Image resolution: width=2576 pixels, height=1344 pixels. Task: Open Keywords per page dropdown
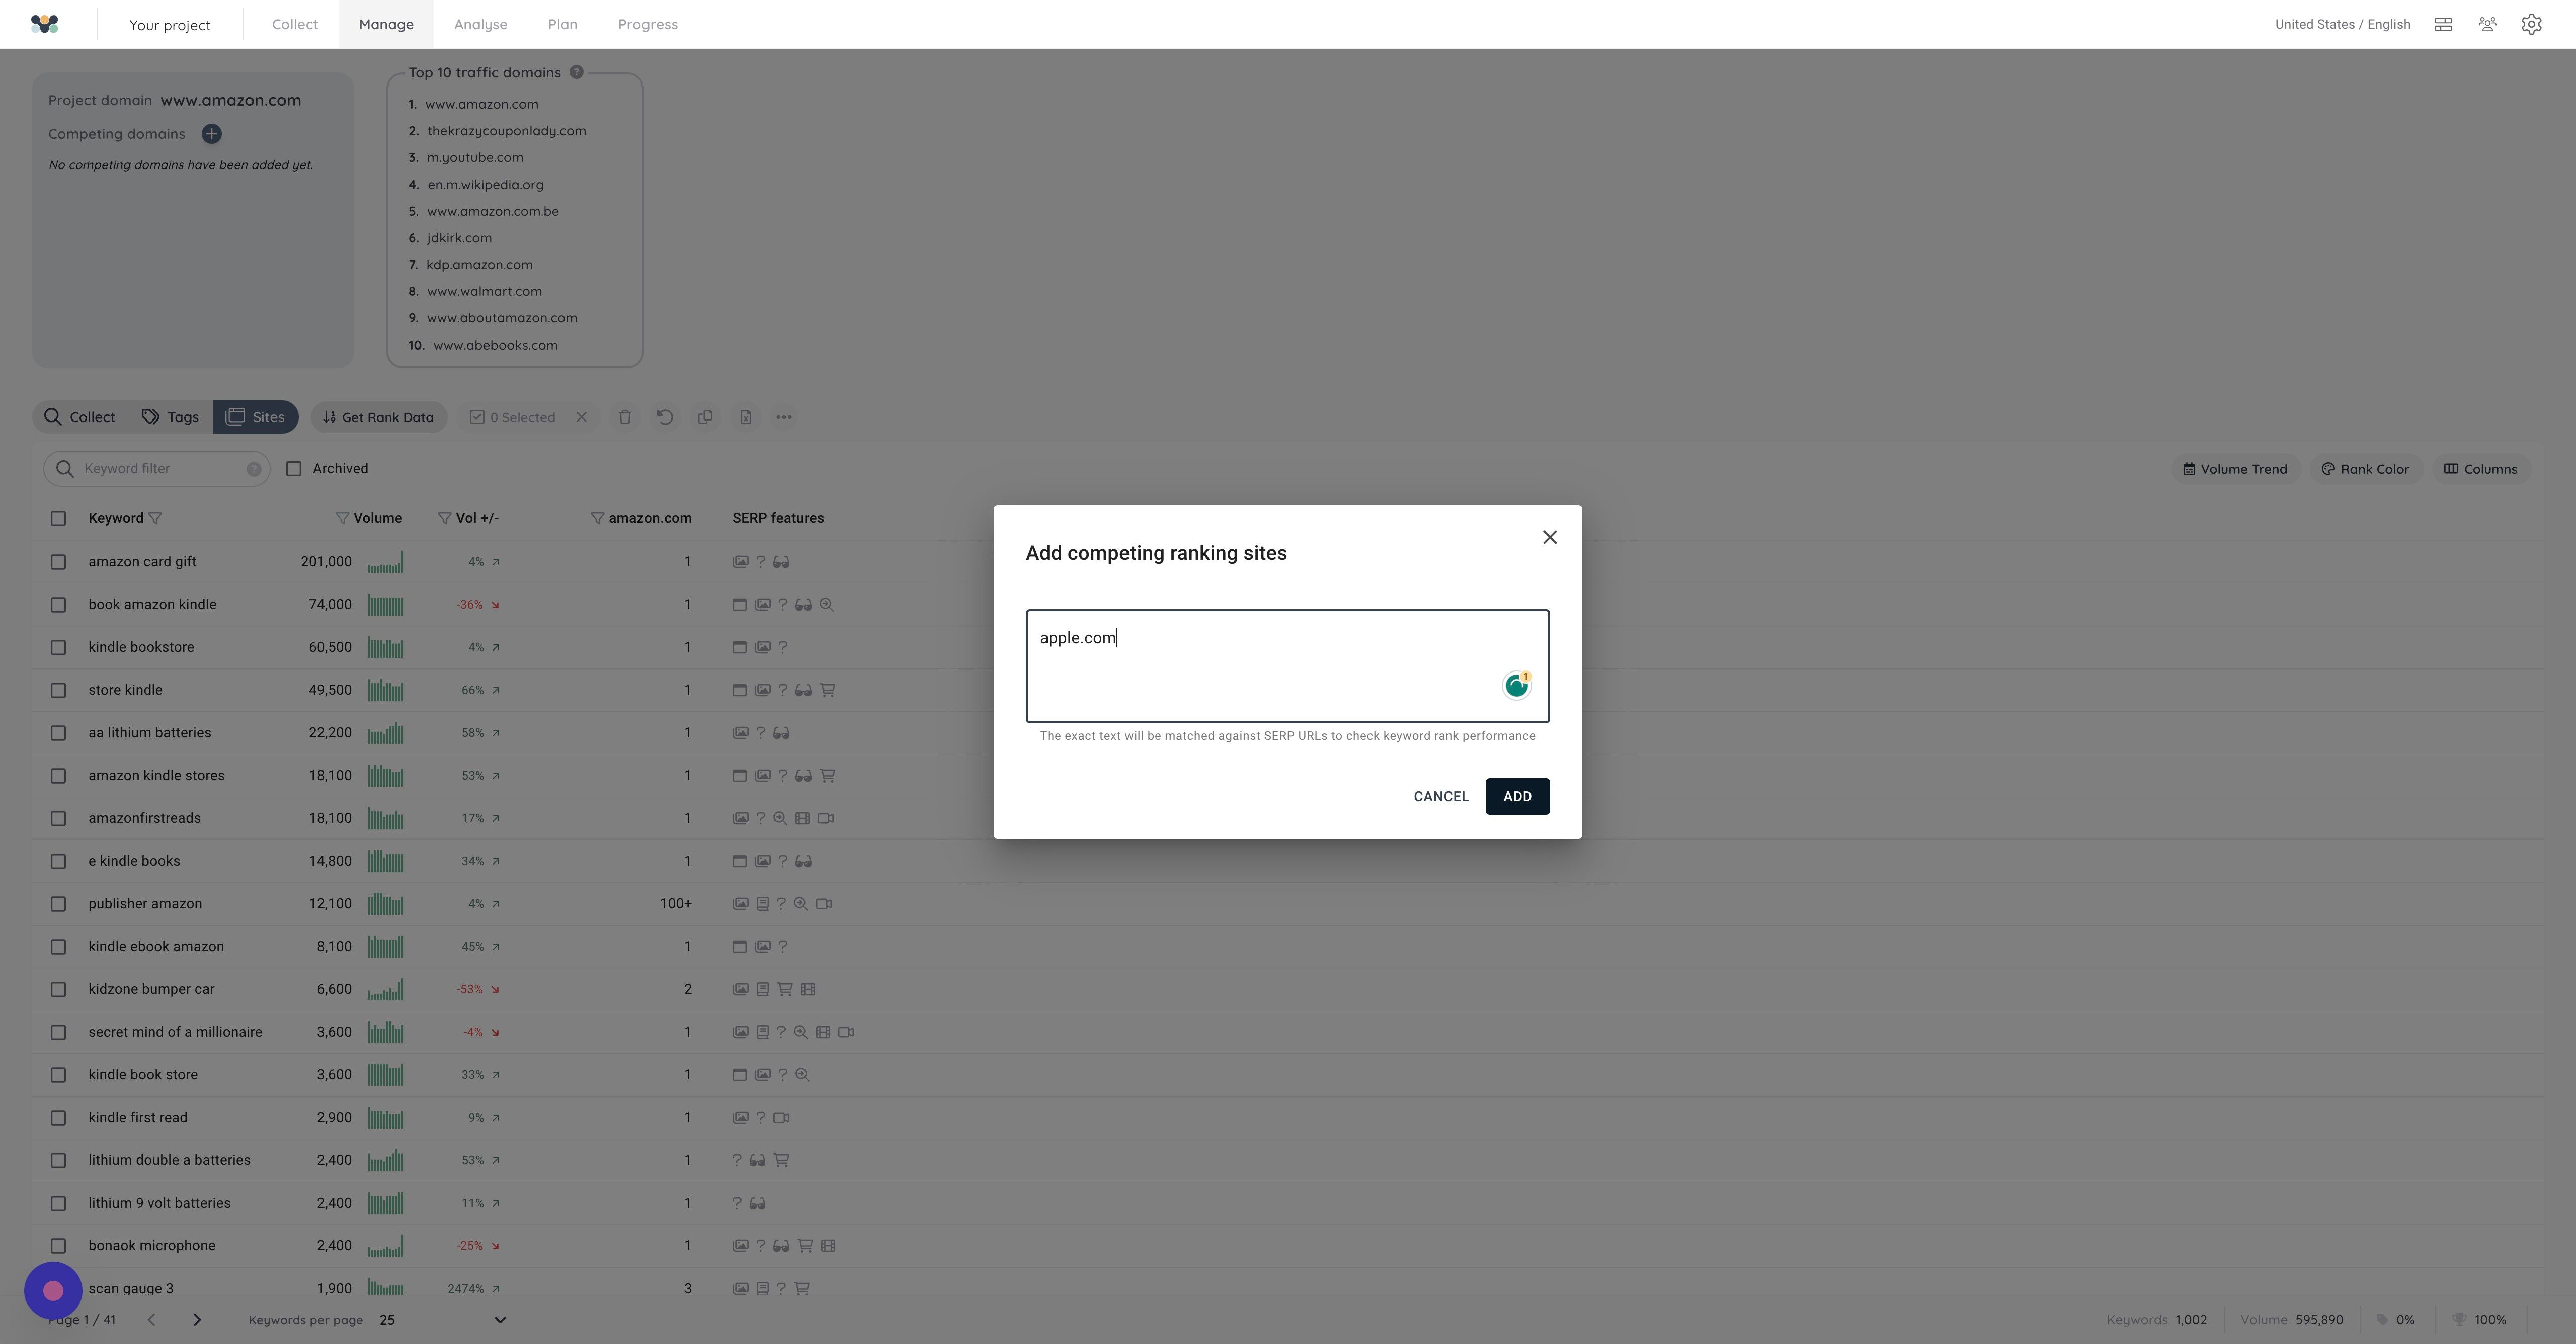442,1320
